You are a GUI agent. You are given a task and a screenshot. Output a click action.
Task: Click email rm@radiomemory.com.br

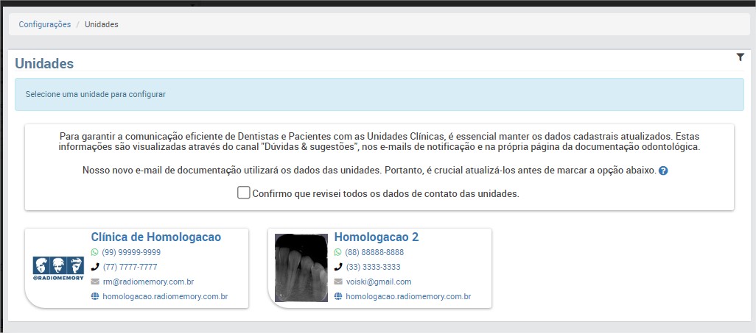click(148, 282)
